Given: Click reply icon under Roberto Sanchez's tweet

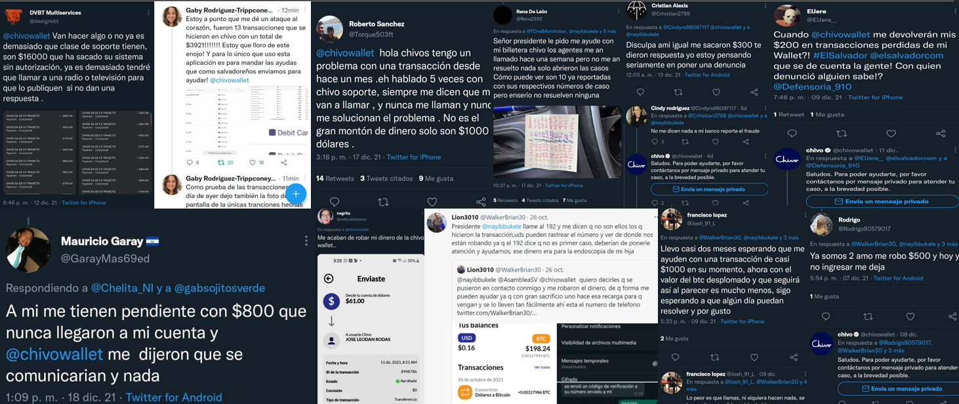Looking at the screenshot, I should pos(335,202).
